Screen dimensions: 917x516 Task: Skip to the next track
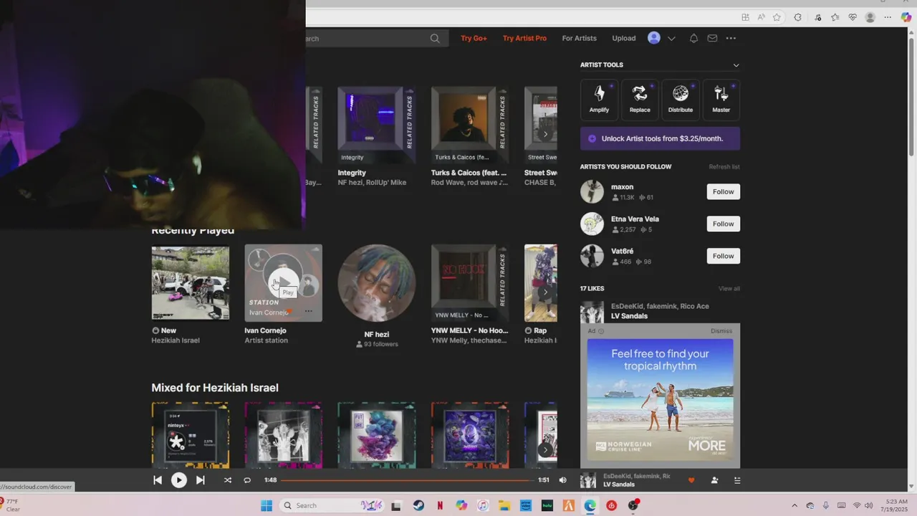point(201,480)
